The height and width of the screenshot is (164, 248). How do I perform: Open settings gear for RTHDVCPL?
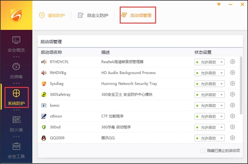pyautogui.click(x=232, y=62)
